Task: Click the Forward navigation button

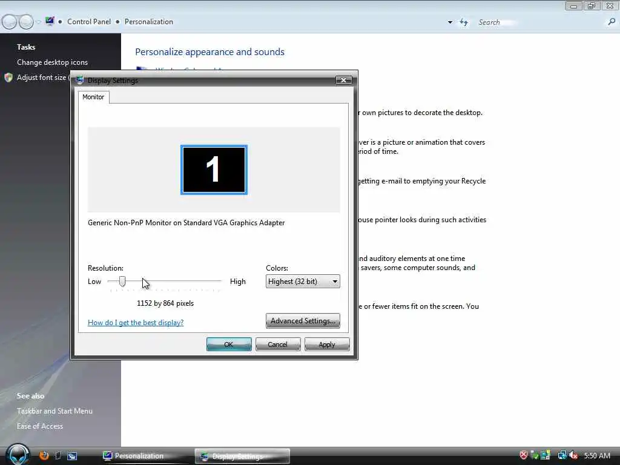Action: (26, 22)
